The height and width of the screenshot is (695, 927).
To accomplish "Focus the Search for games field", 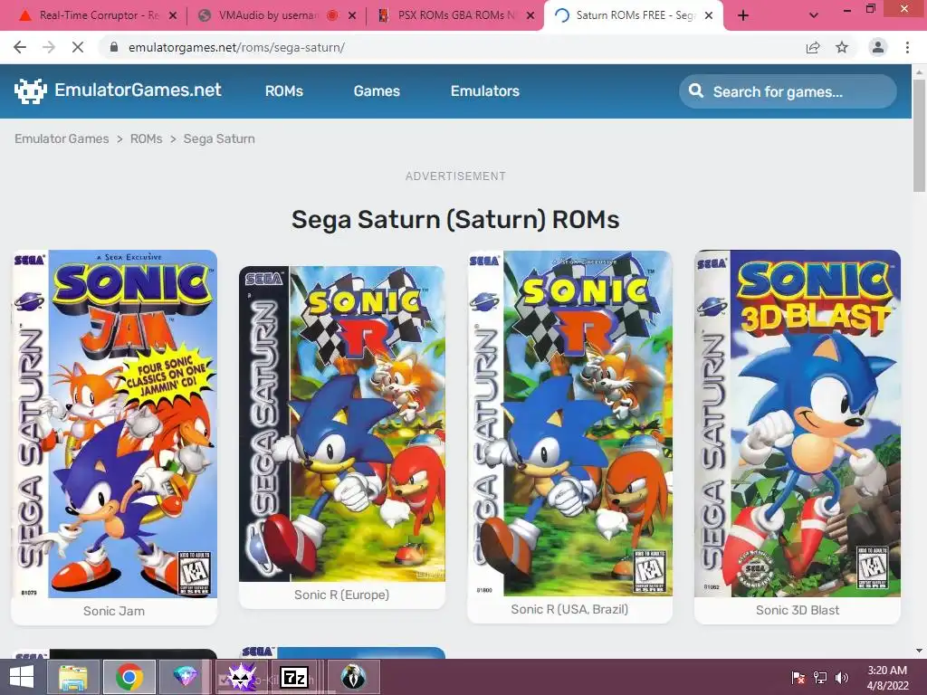I will 788,91.
